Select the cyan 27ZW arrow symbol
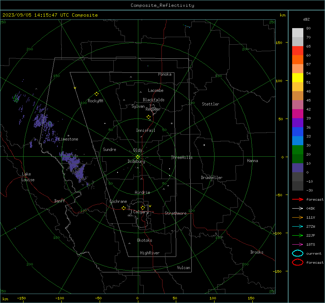 298,227
